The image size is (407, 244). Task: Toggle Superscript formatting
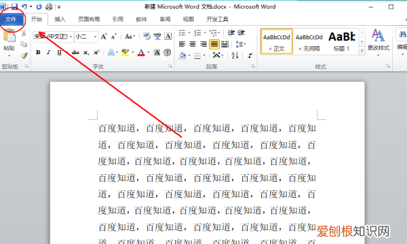click(x=96, y=52)
